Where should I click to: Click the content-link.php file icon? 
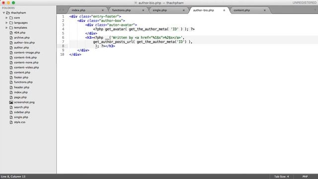(x=11, y=58)
